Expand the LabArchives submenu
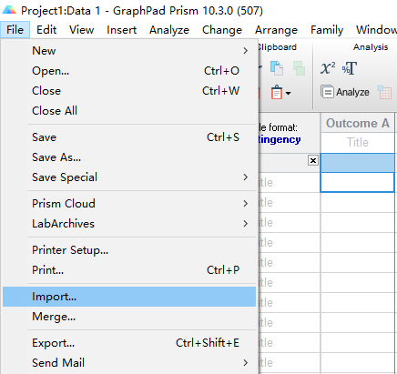Viewport: 397px width, 374px height. coord(129,224)
